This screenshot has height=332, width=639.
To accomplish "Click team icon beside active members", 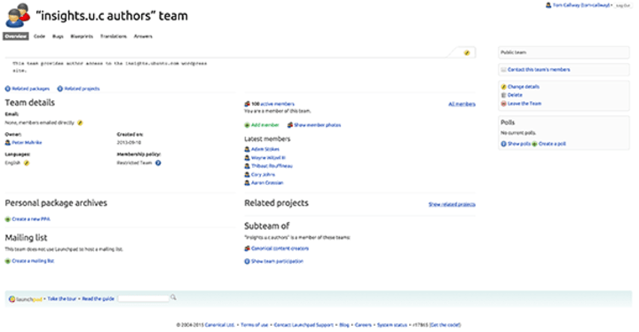I will click(x=247, y=104).
